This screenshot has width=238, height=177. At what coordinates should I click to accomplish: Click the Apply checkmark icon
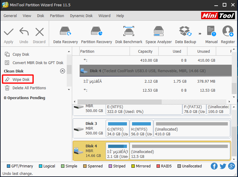[9, 32]
